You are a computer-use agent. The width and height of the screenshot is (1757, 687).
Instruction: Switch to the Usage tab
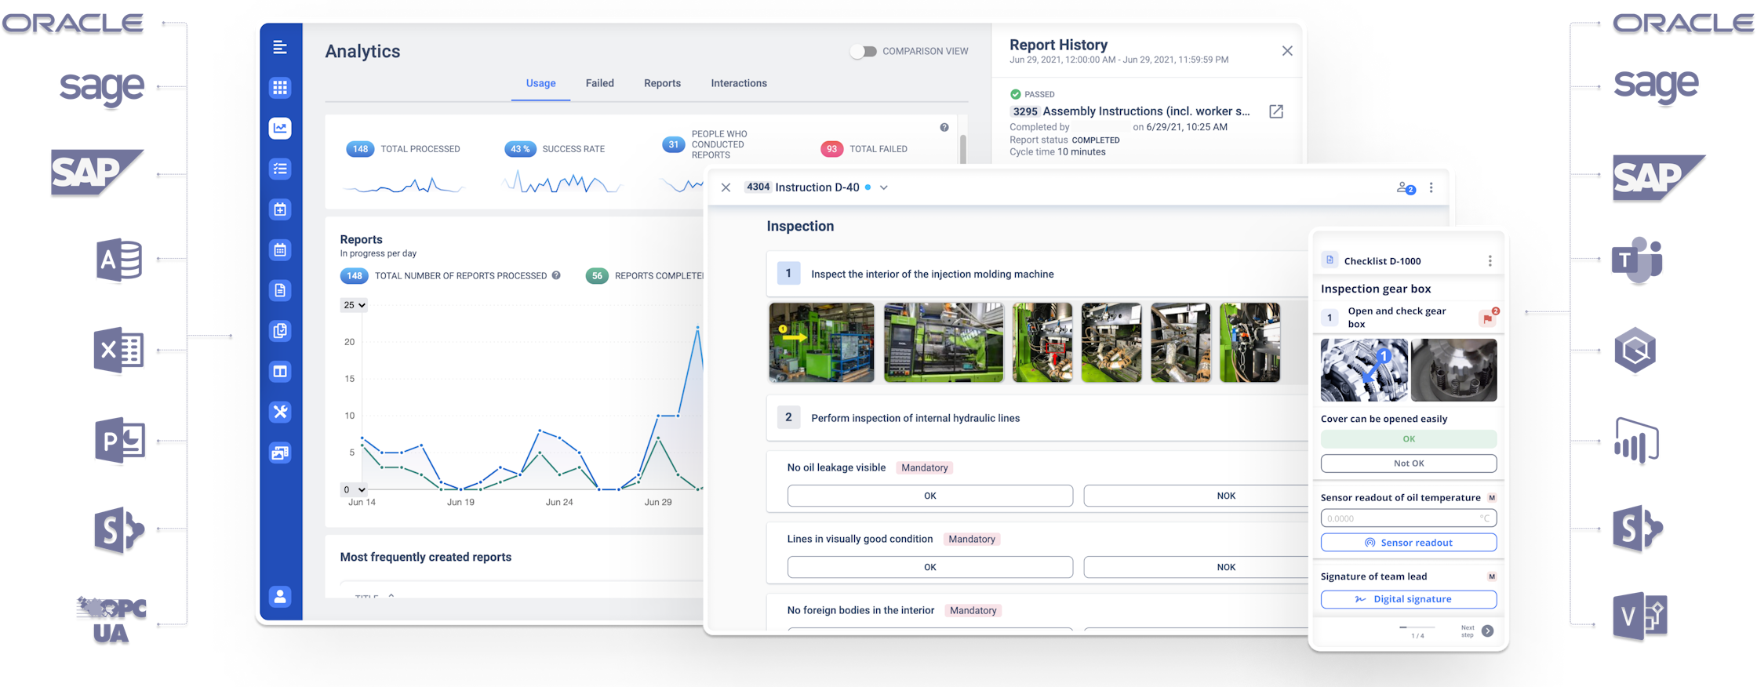coord(540,83)
